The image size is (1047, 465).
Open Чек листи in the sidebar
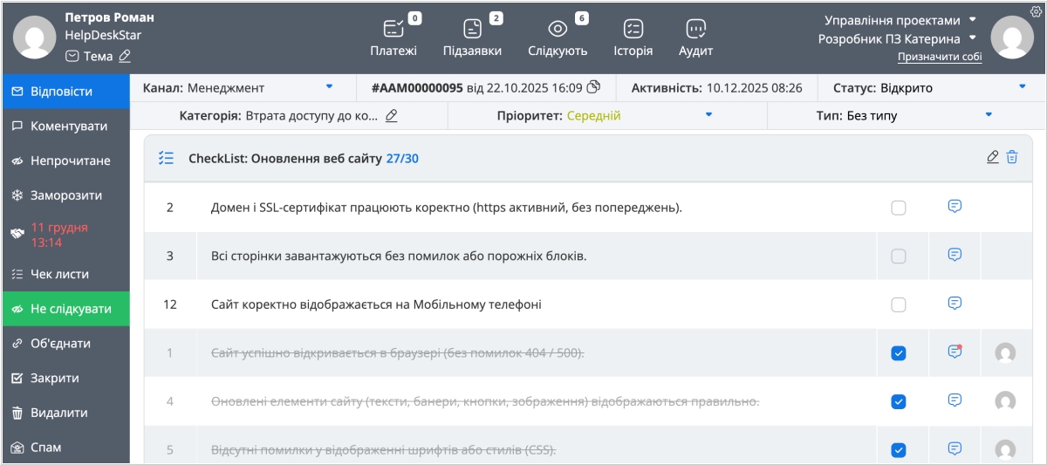(59, 274)
